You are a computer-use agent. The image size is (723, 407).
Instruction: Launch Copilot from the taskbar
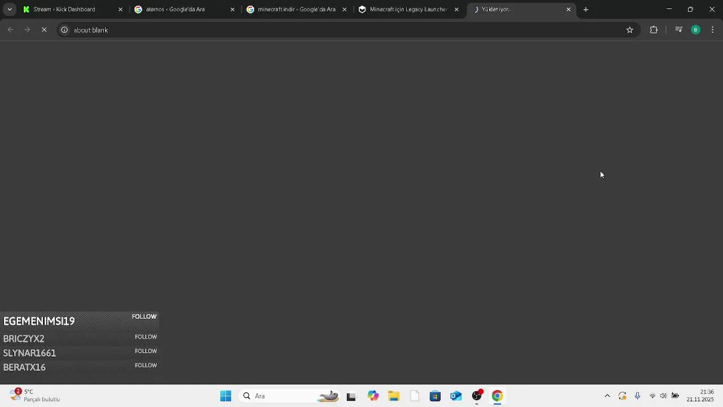pos(373,396)
